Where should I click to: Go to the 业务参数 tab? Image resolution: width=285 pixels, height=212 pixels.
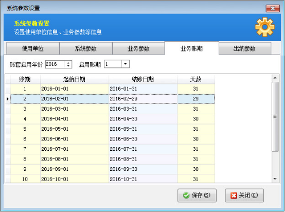pos(138,48)
